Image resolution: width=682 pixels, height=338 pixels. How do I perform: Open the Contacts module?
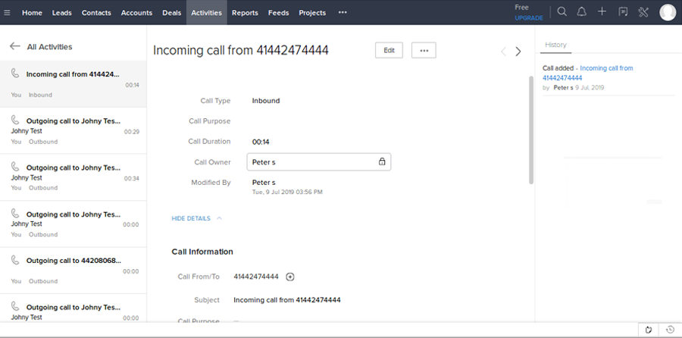point(96,13)
